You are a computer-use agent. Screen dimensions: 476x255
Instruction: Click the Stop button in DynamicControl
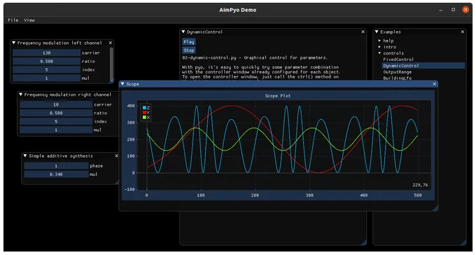(189, 50)
